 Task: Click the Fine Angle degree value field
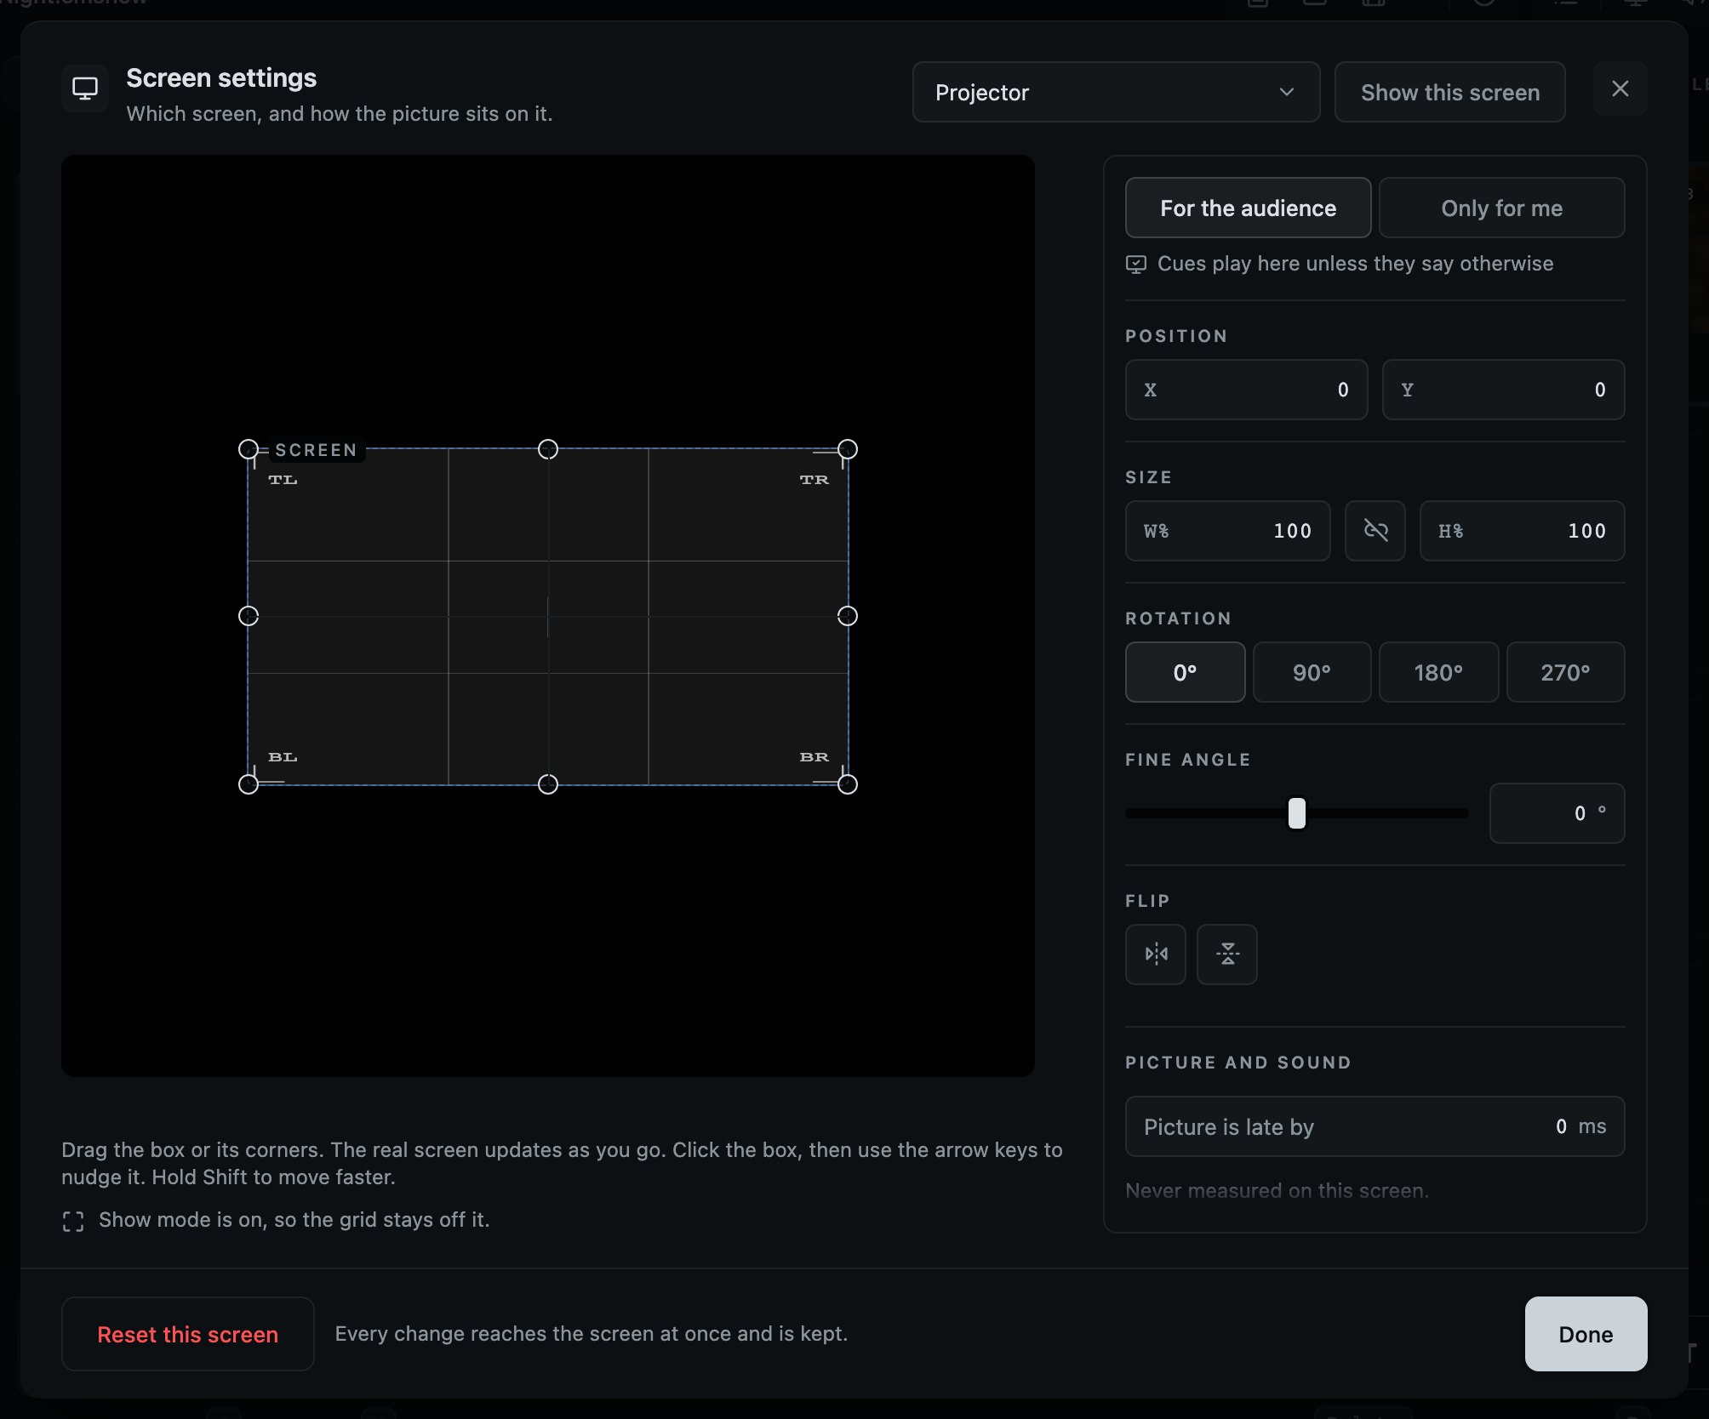pyautogui.click(x=1557, y=813)
